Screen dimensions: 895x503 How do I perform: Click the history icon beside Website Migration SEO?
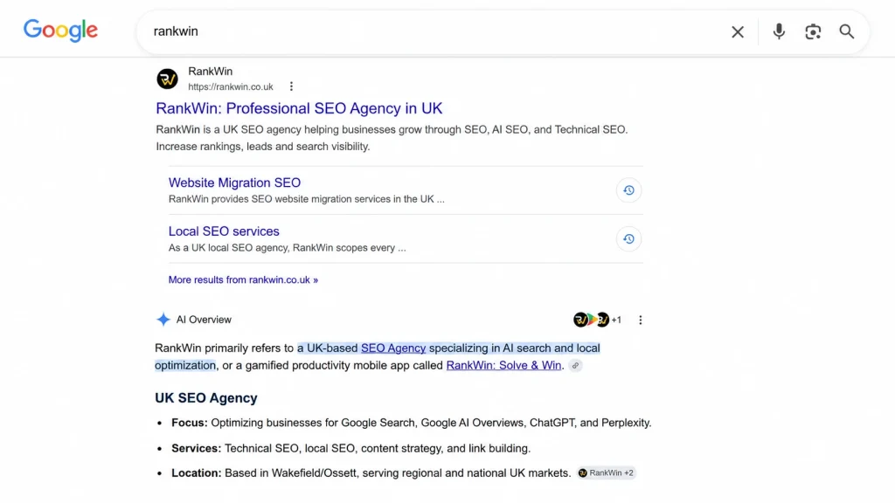628,190
